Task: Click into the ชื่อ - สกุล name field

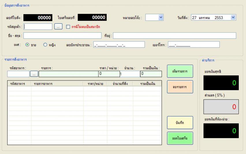Action: (62, 36)
